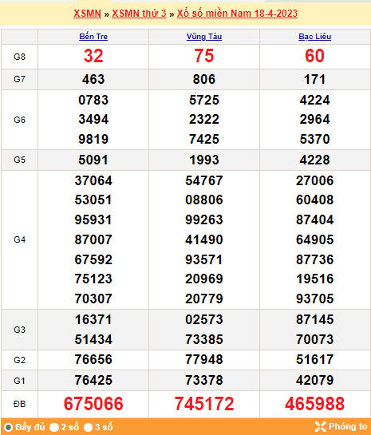Viewport: 371px width, 435px height.
Task: Click the G8 result 60
Action: pyautogui.click(x=314, y=56)
